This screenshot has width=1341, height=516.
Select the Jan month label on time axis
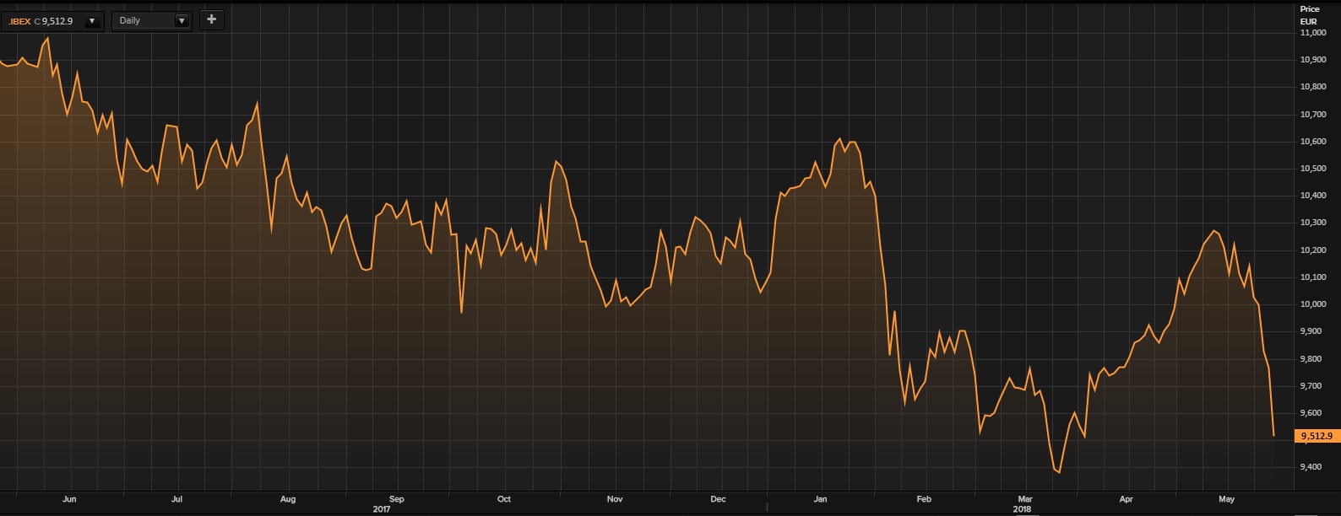pyautogui.click(x=820, y=499)
